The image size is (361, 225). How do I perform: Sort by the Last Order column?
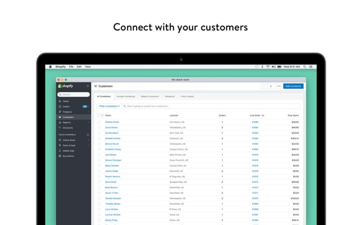257,116
